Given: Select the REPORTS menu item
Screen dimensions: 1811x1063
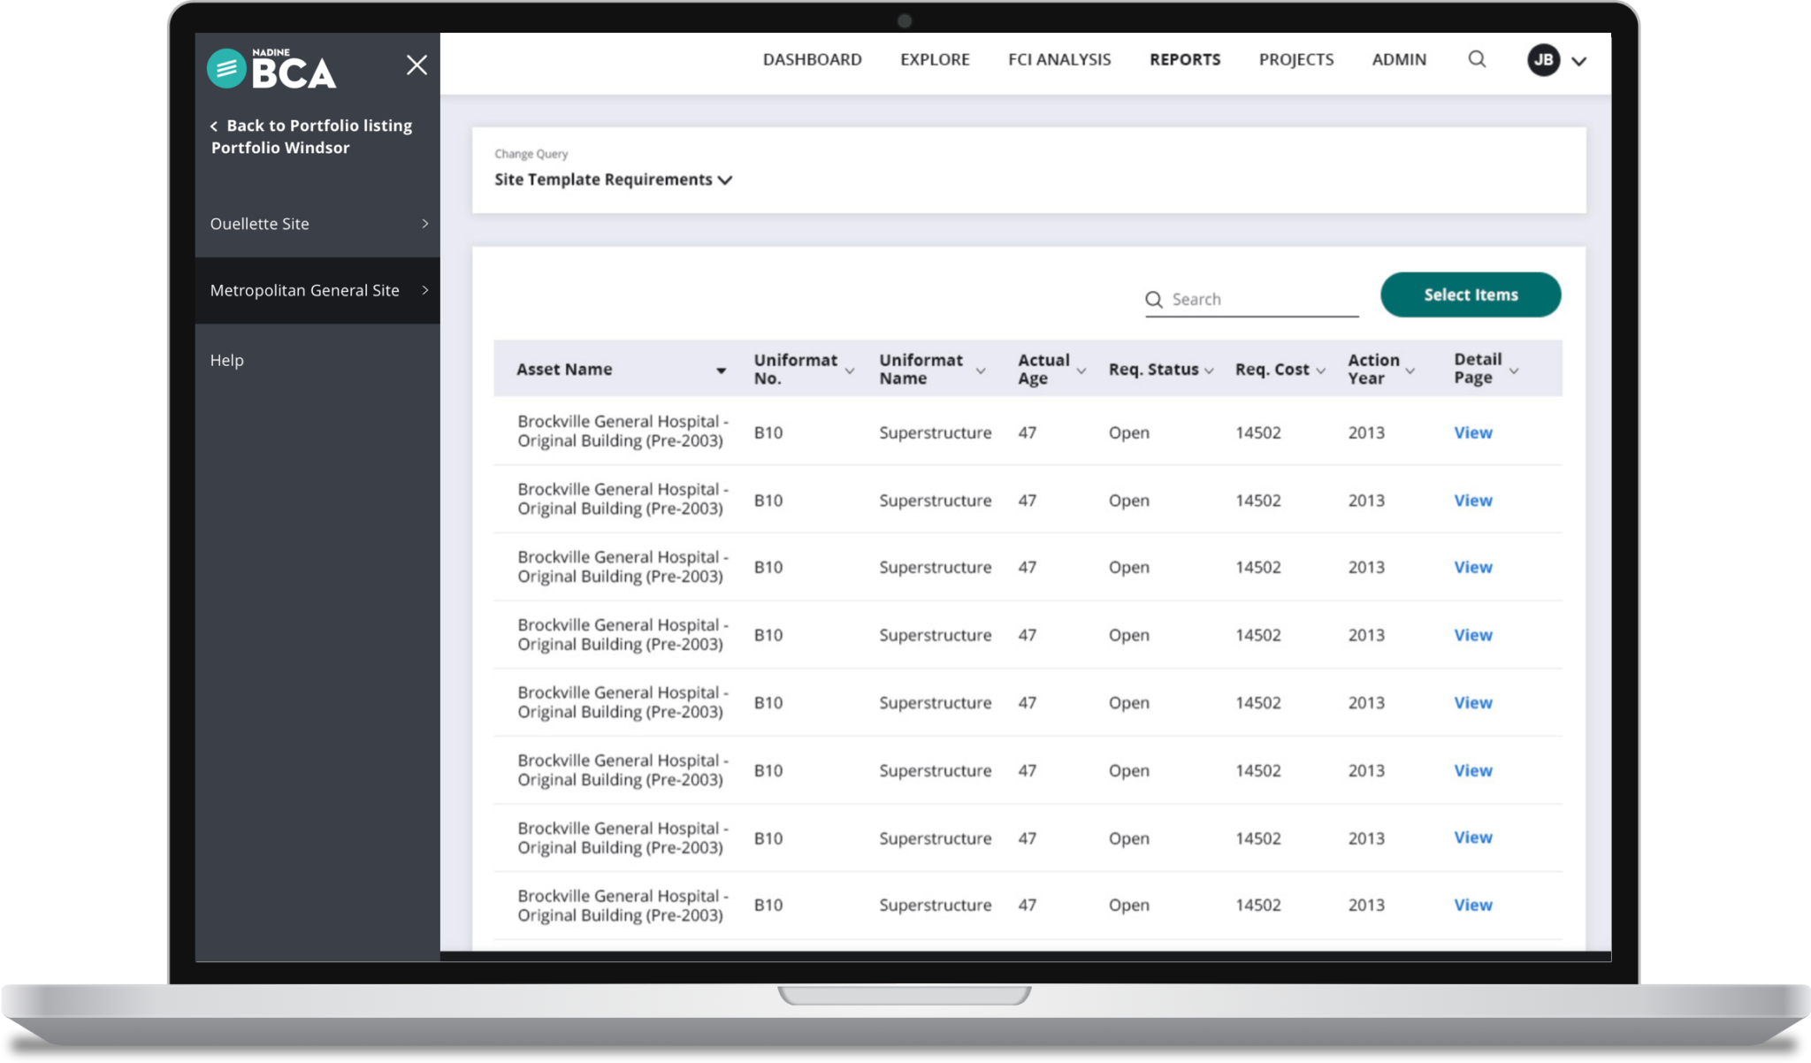Looking at the screenshot, I should 1185,59.
